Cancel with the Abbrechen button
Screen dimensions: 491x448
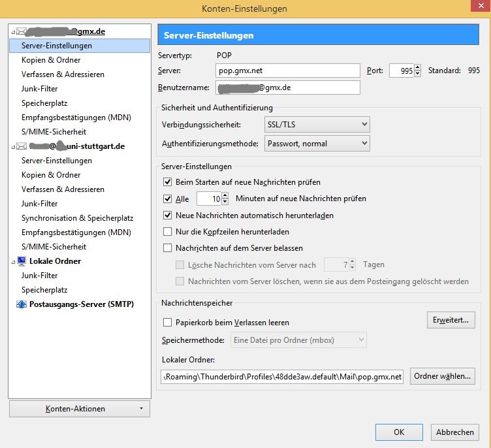coord(454,432)
